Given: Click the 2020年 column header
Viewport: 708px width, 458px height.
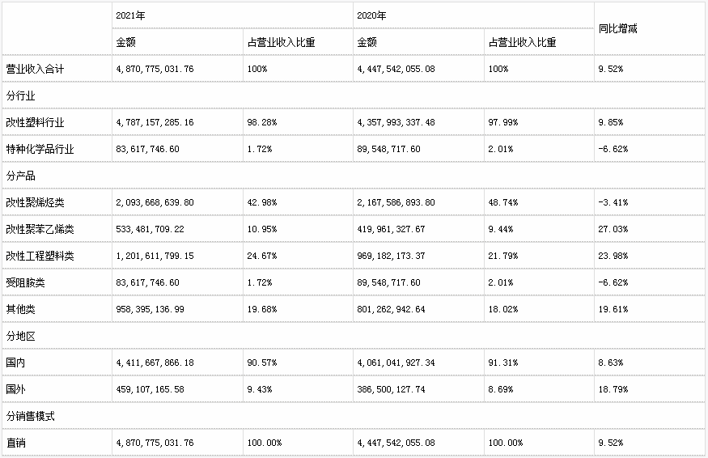Looking at the screenshot, I should (371, 15).
